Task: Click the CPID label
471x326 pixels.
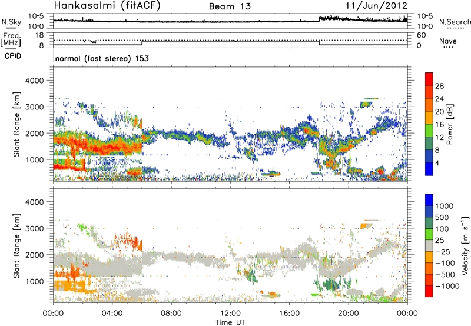Action: click(13, 56)
